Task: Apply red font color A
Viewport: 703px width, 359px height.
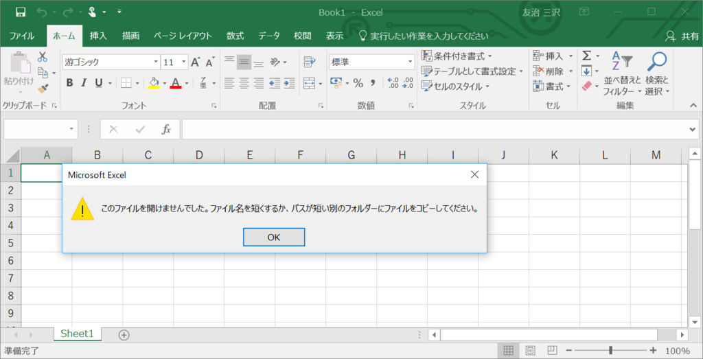Action: (176, 83)
